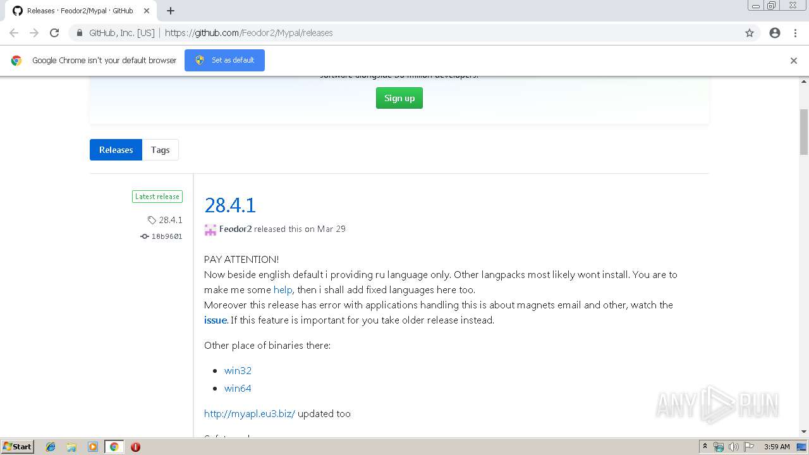Click the 'Other place of binaries there:' text
Viewport: 809px width, 455px height.
[267, 345]
